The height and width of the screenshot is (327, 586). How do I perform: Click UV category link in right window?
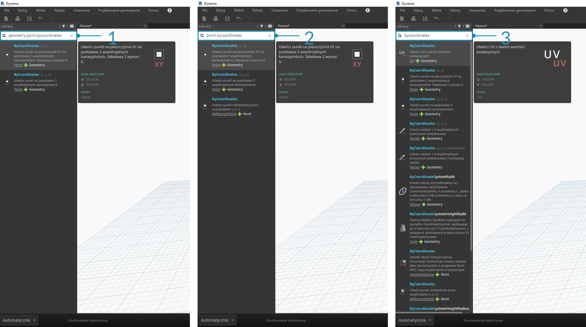click(x=412, y=61)
